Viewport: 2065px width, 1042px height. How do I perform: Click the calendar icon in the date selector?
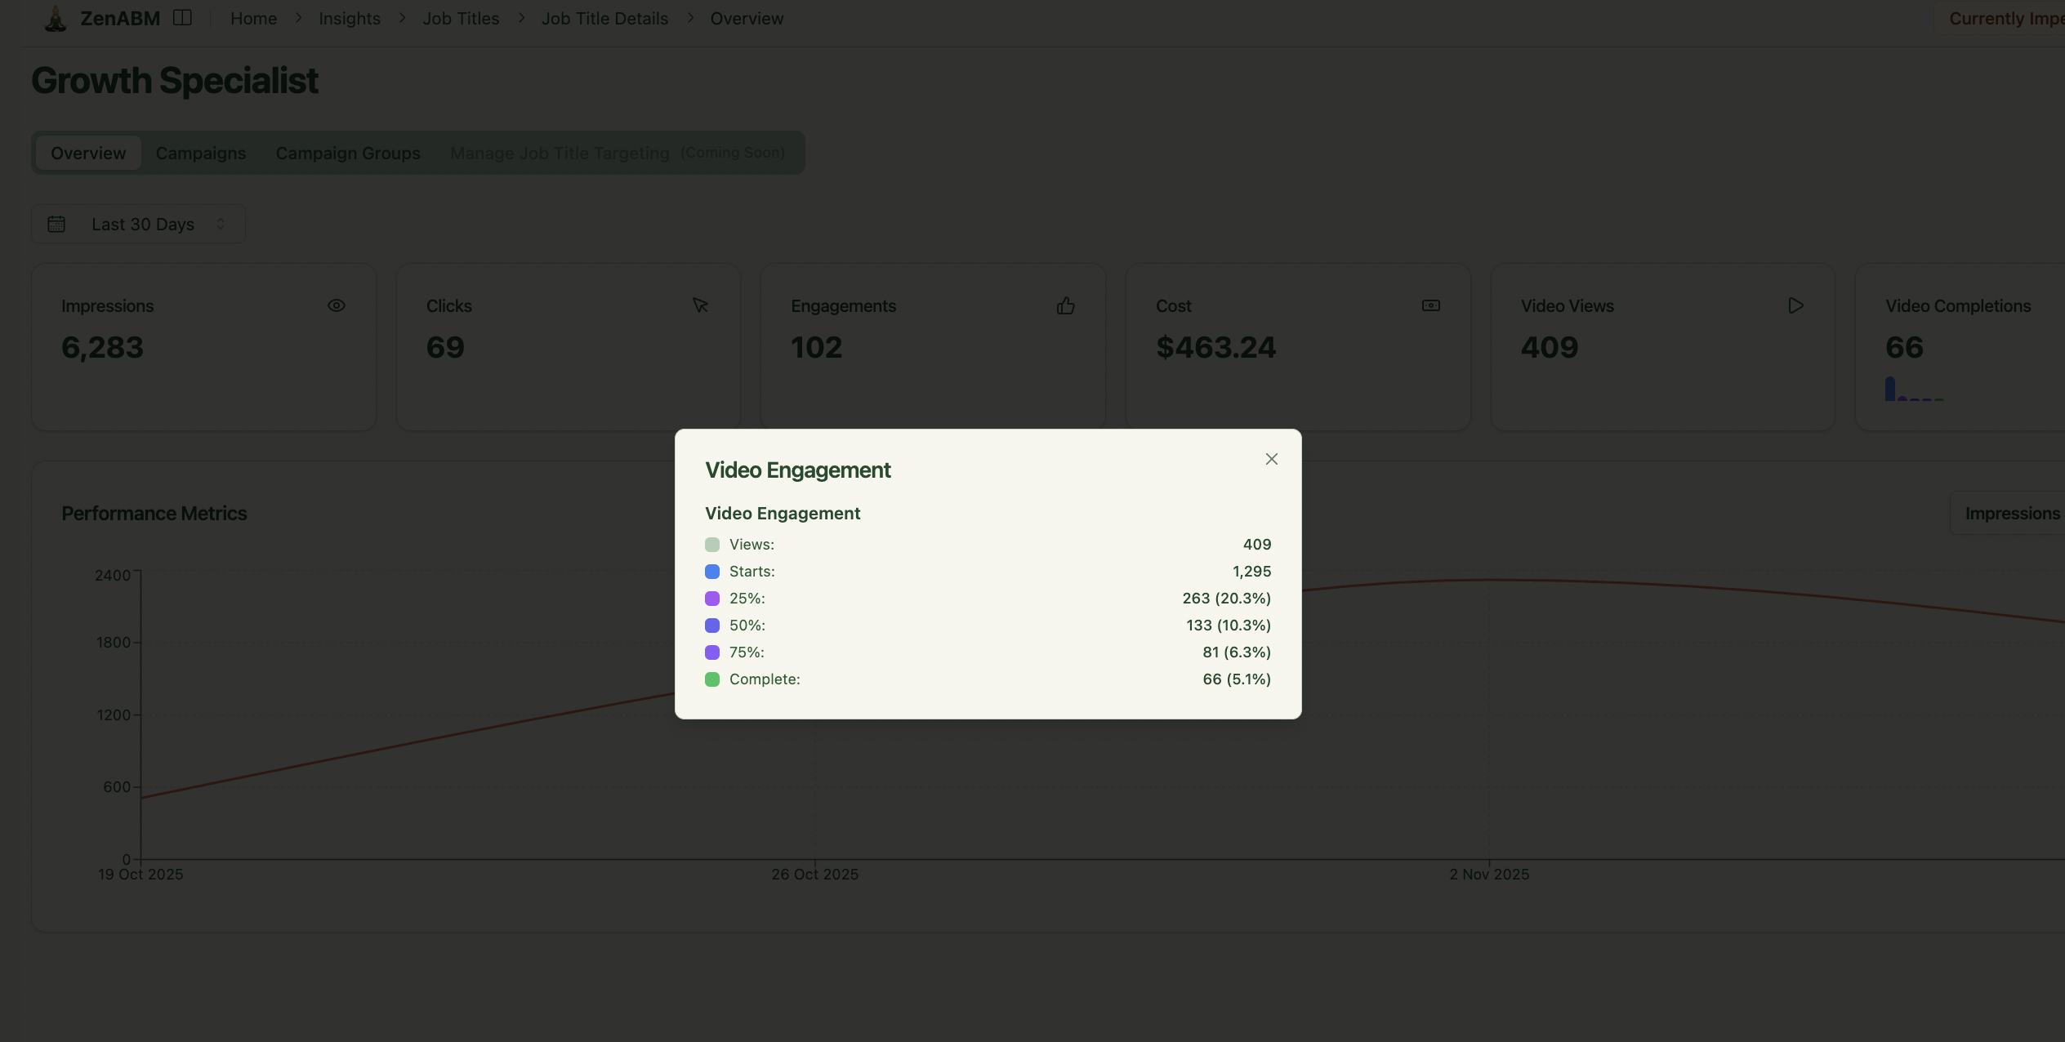point(56,223)
